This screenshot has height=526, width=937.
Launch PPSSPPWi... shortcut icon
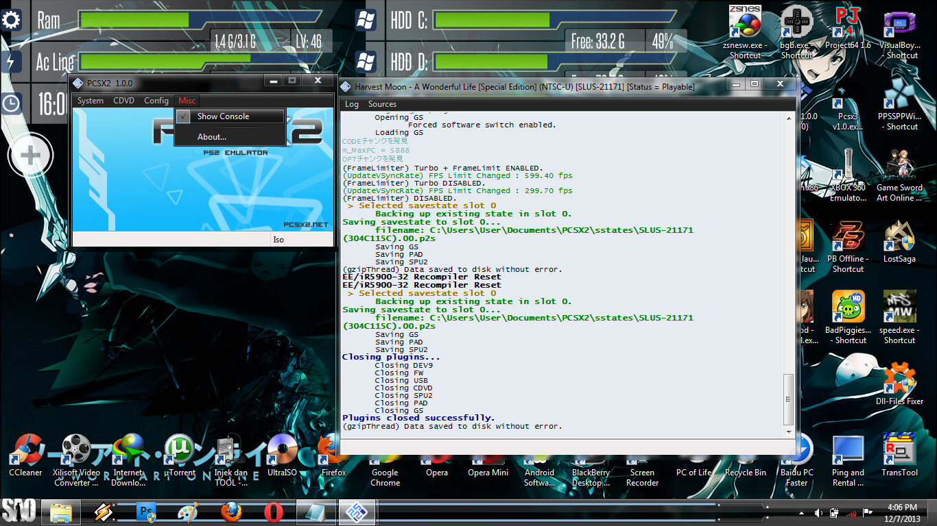coord(899,104)
